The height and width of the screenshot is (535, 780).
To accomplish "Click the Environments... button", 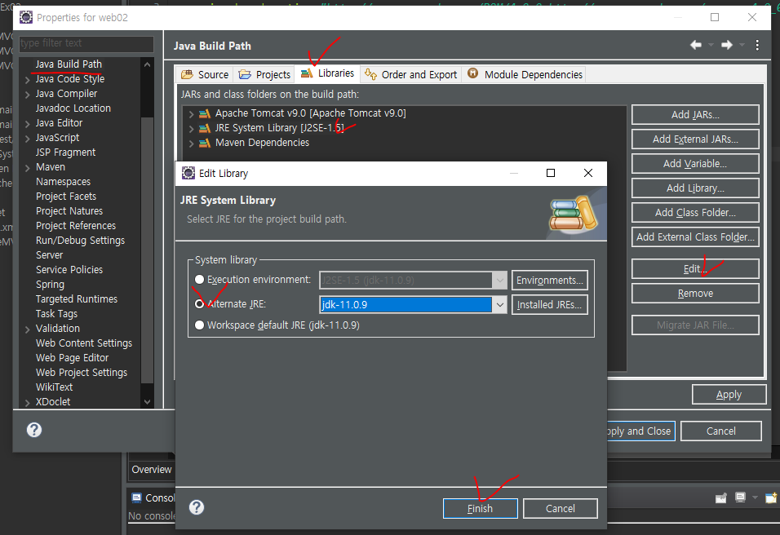I will pos(549,280).
